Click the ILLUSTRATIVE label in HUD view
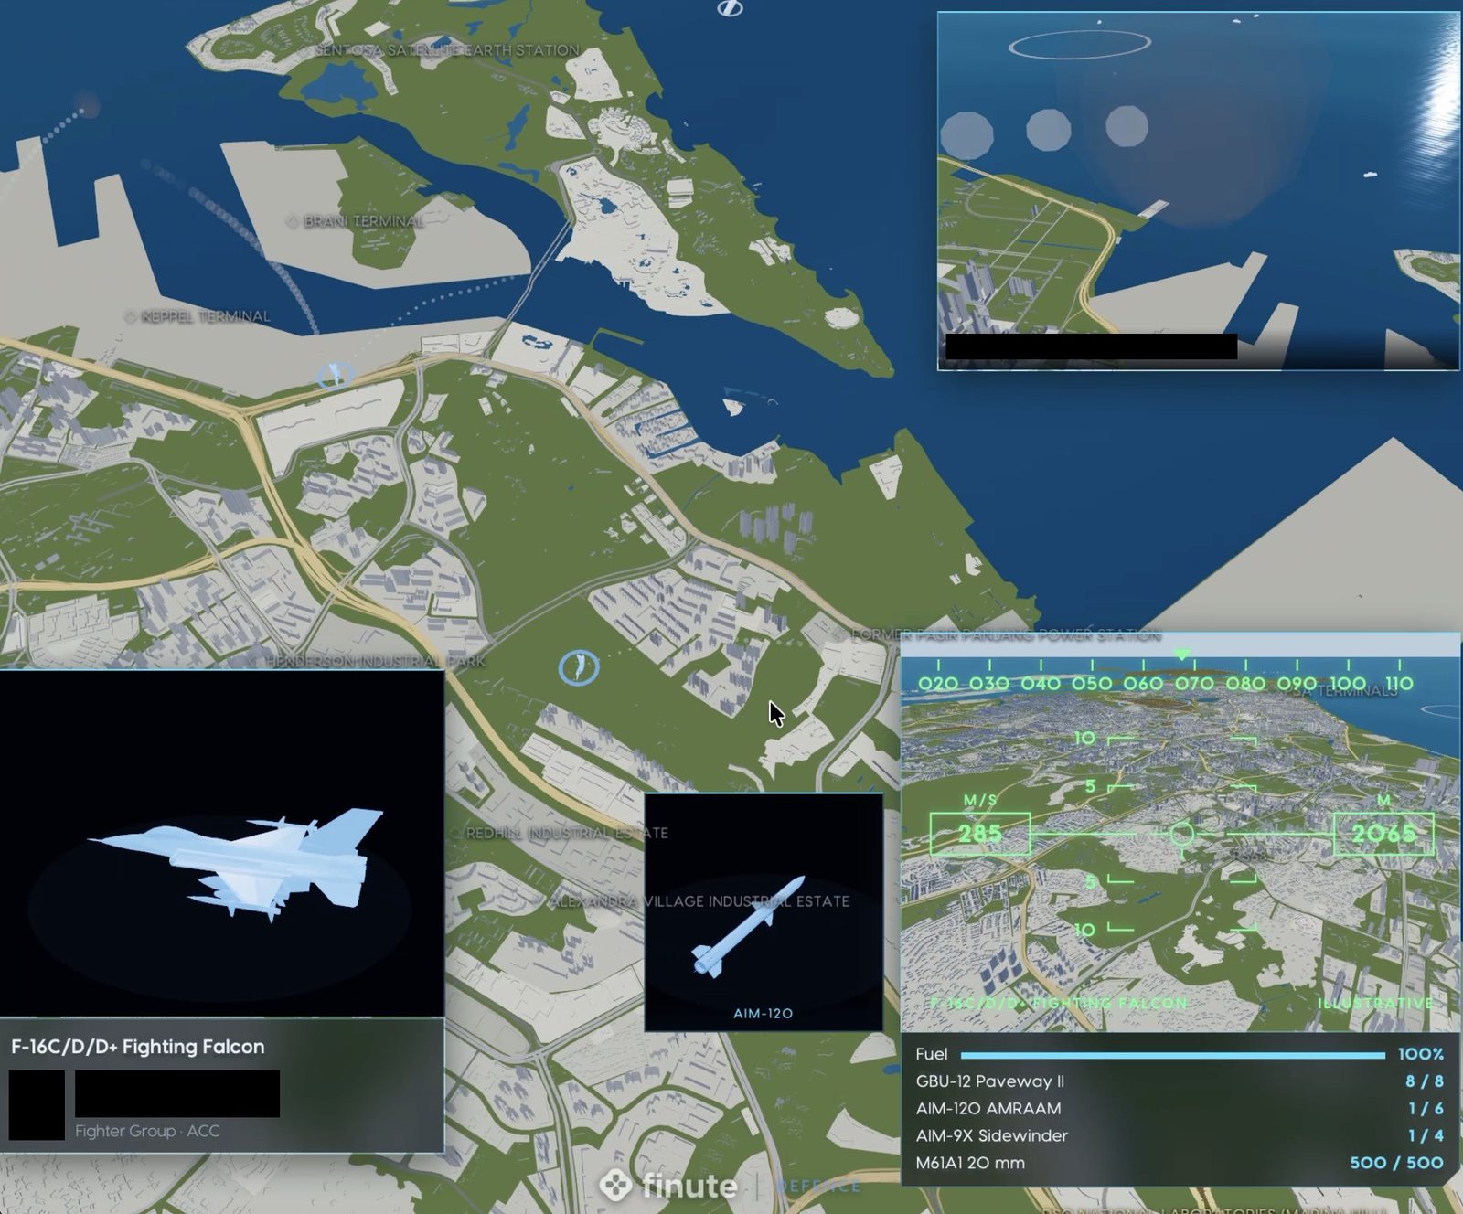1463x1214 pixels. [1375, 1003]
